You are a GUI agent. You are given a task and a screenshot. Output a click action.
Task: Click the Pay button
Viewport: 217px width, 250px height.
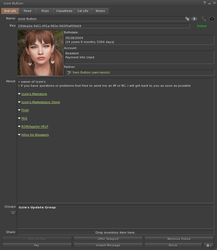37,245
